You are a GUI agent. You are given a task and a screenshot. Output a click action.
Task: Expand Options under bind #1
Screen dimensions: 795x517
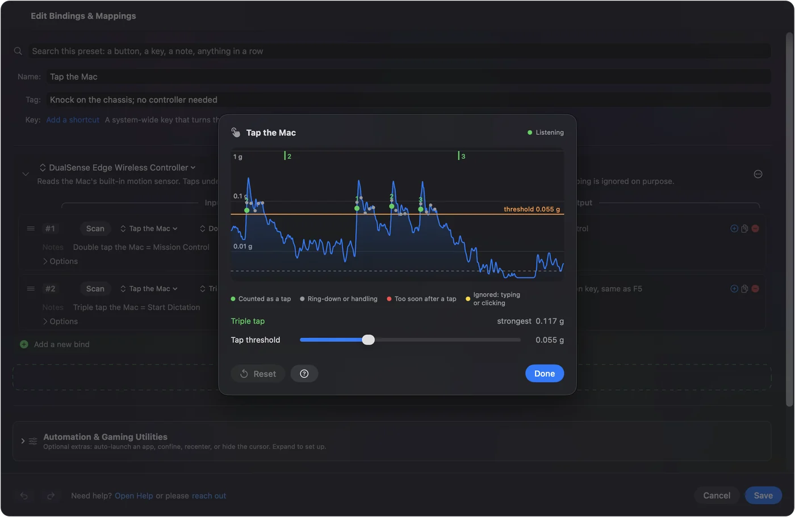click(60, 261)
